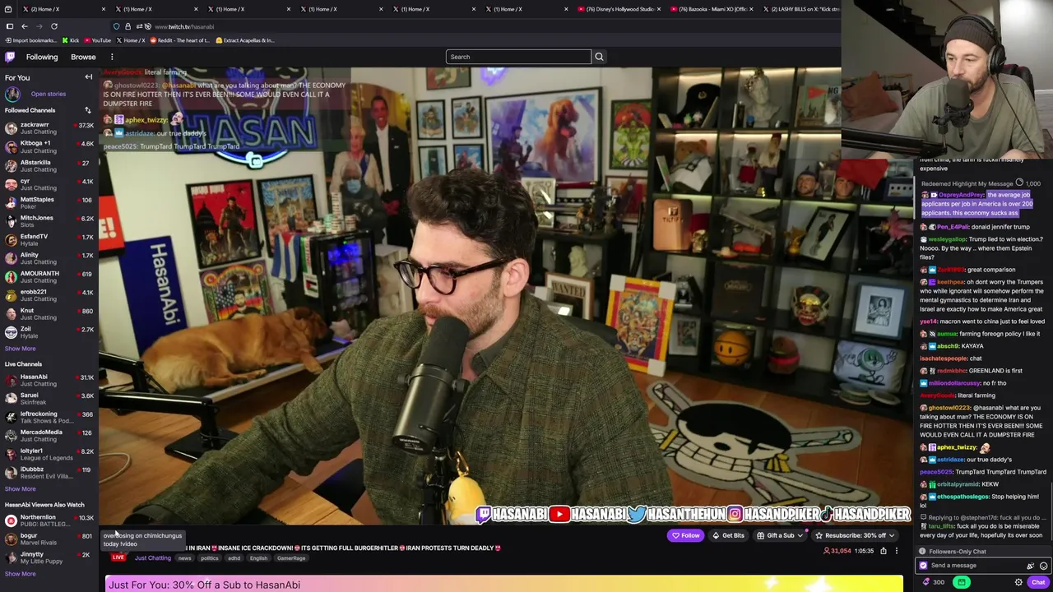Open Resubscribe 30% off dropdown
The height and width of the screenshot is (592, 1053).
(855, 535)
